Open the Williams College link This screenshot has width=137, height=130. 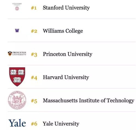click(x=63, y=31)
